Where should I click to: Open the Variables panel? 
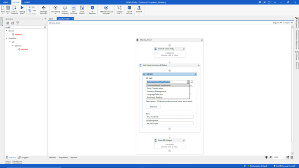[53, 157]
